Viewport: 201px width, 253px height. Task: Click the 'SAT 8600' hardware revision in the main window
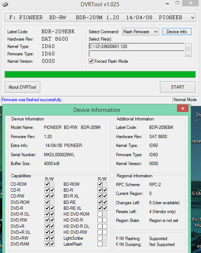point(55,39)
